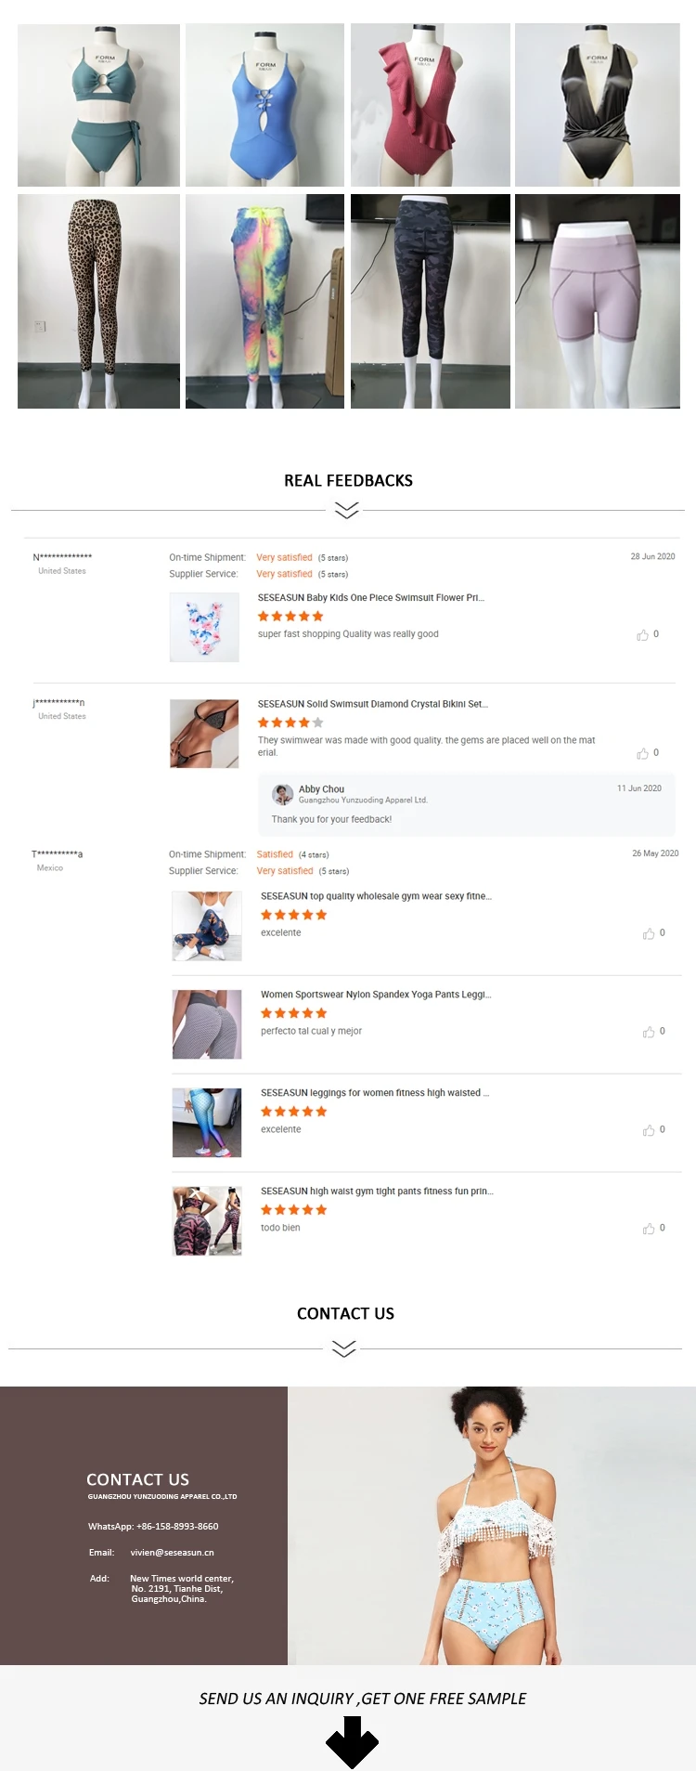Like the Diamond Crystal Bikini review

click(x=642, y=753)
